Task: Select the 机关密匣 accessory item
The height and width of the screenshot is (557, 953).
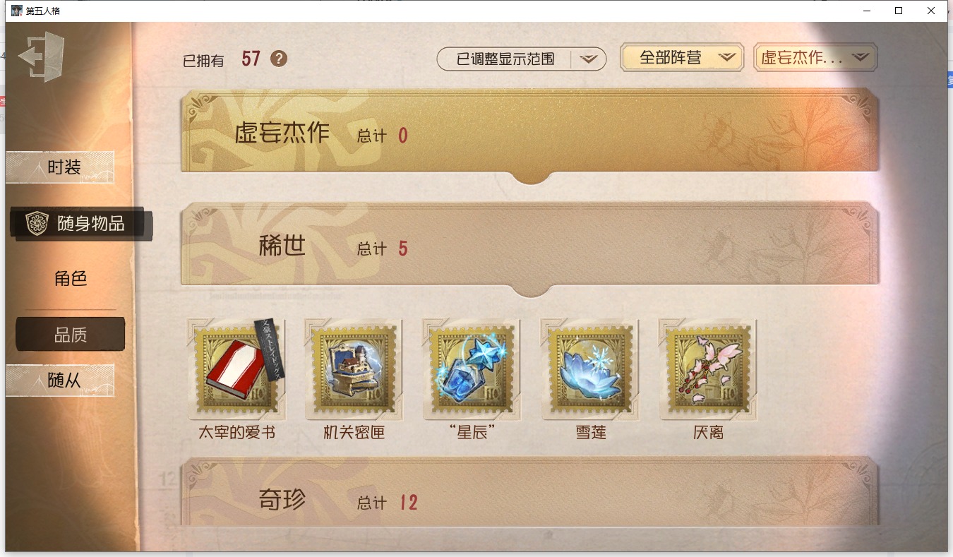Action: tap(354, 369)
